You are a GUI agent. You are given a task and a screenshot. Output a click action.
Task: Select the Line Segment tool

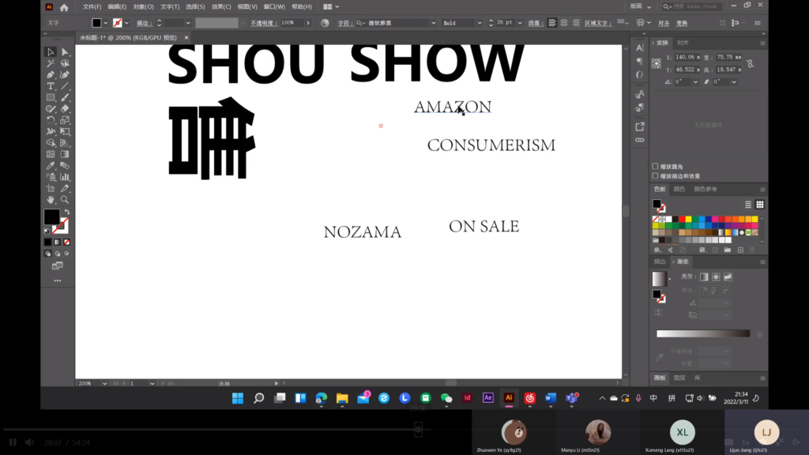(x=65, y=86)
